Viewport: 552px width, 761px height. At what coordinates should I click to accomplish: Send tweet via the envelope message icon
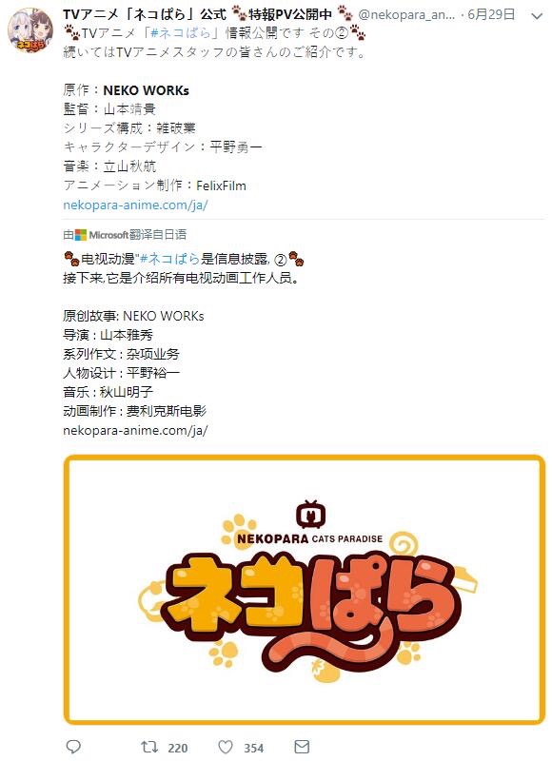point(302,747)
